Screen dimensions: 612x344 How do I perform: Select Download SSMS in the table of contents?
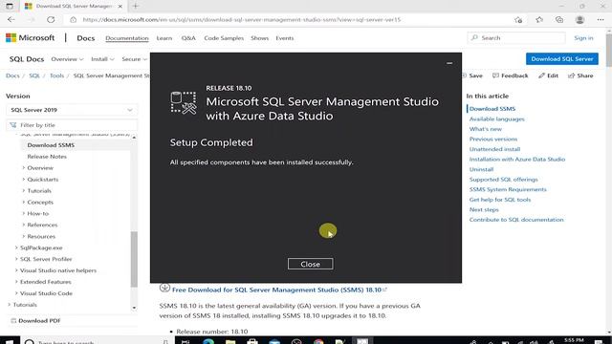51,145
